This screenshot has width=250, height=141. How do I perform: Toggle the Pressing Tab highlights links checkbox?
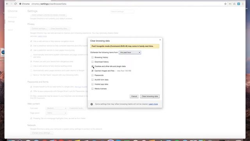[31, 118]
